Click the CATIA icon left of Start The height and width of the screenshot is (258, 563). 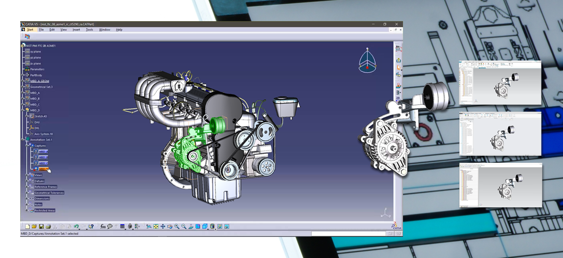tap(23, 30)
